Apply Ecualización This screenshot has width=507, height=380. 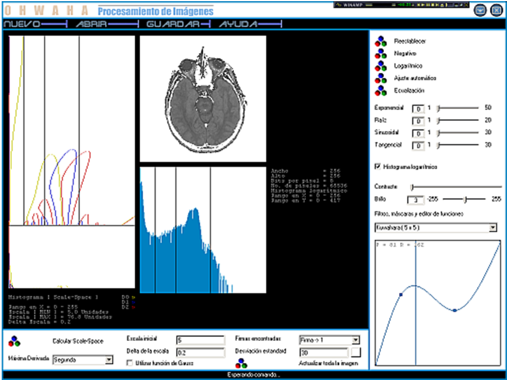pyautogui.click(x=409, y=90)
